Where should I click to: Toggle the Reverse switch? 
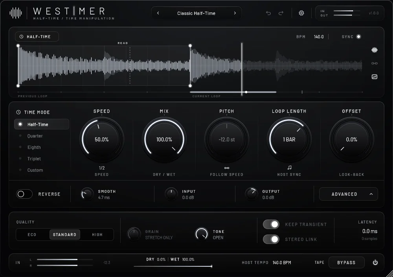coord(24,194)
